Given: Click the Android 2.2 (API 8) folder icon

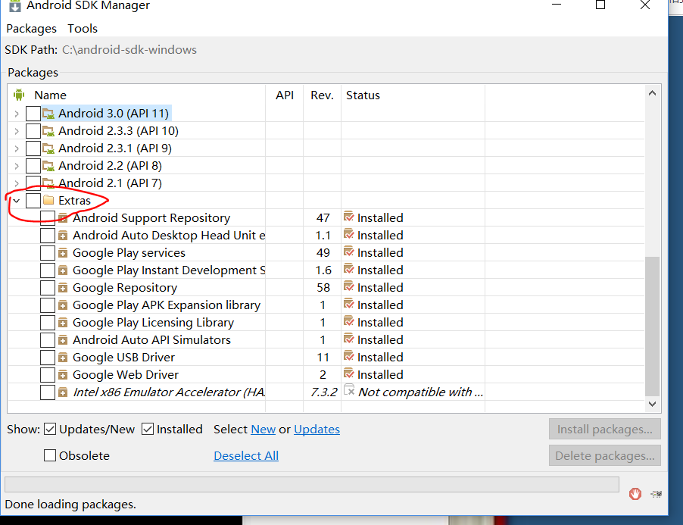Looking at the screenshot, I should pos(48,166).
